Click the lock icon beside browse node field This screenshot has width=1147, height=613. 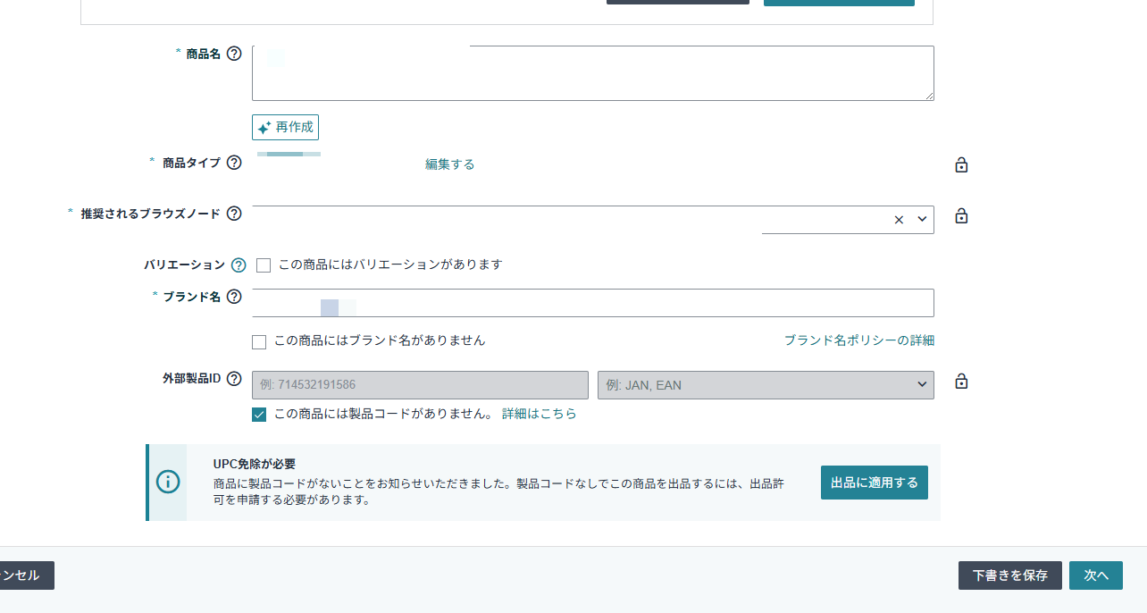coord(961,216)
